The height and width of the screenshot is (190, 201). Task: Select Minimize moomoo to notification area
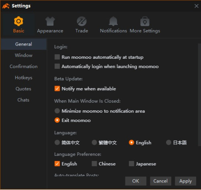click(57, 111)
